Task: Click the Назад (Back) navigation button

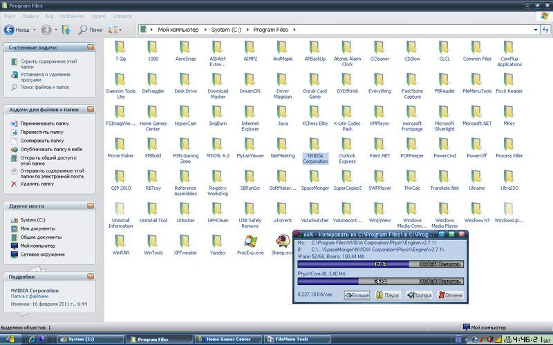Action: coord(18,30)
